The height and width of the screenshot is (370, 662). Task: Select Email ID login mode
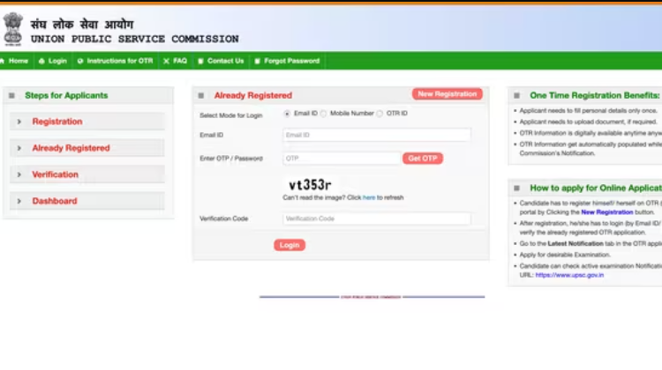tap(287, 114)
